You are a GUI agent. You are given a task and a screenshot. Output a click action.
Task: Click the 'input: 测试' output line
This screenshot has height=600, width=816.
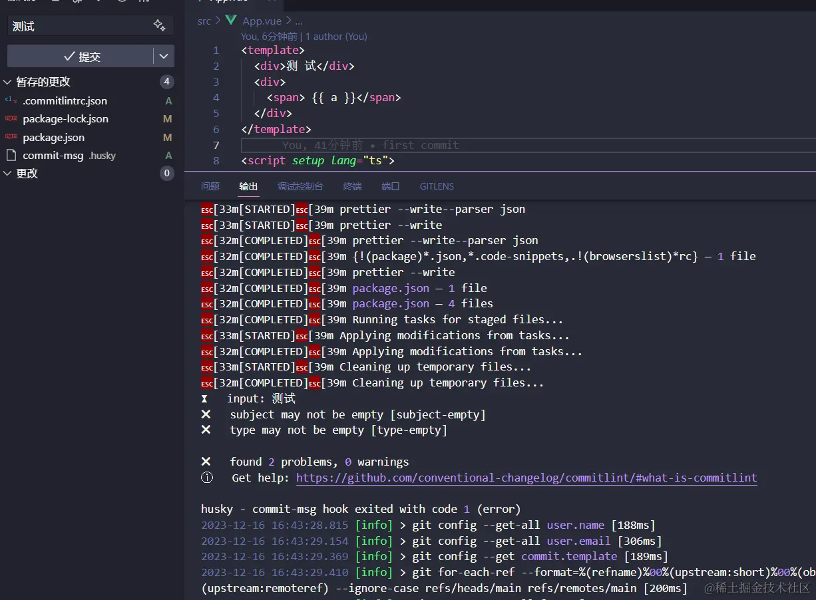pos(248,398)
